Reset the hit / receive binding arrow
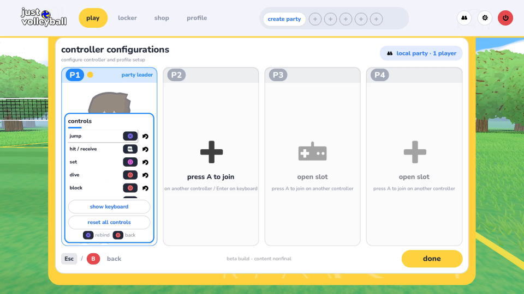Screen dimensions: 524x294 point(145,149)
